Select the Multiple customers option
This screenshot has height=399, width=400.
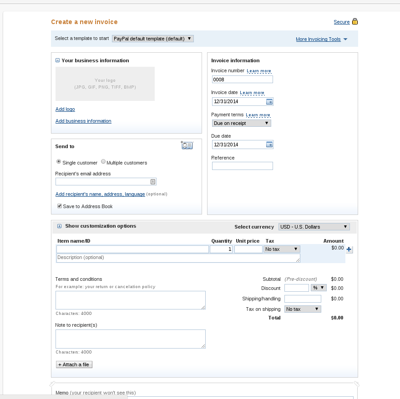point(103,161)
